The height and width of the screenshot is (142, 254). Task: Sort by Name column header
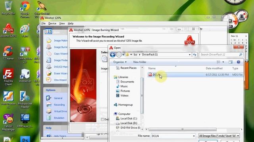152,68
